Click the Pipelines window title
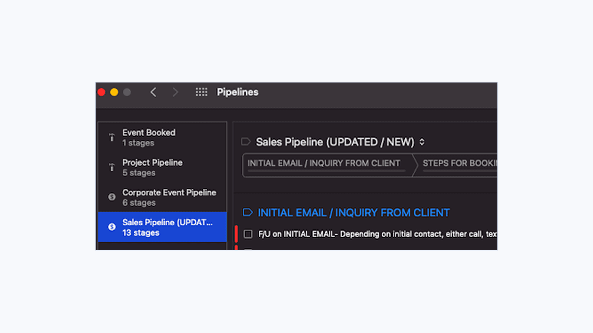 [x=238, y=92]
